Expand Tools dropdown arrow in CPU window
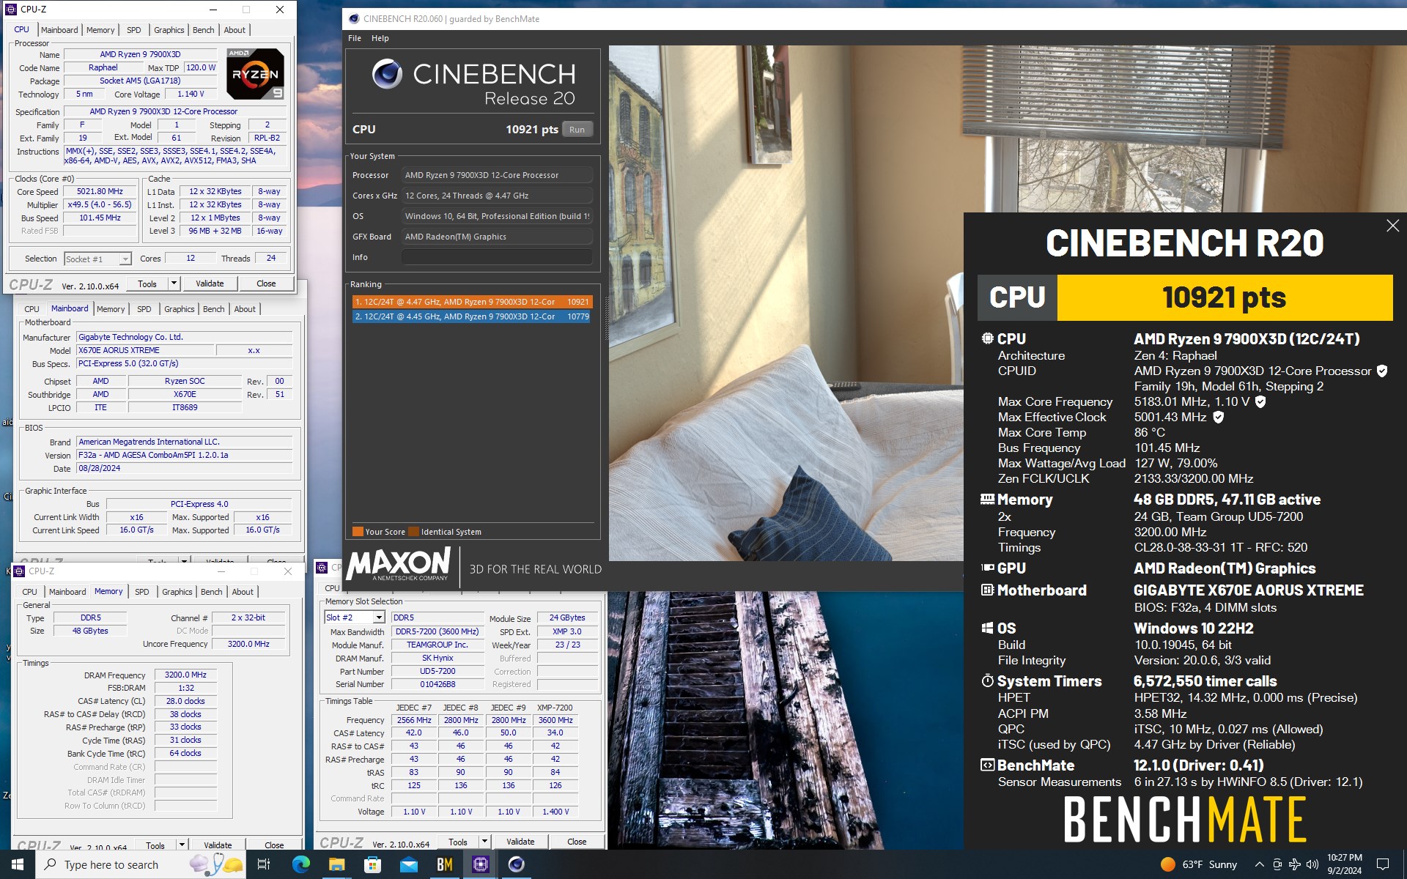Image resolution: width=1407 pixels, height=879 pixels. (174, 283)
